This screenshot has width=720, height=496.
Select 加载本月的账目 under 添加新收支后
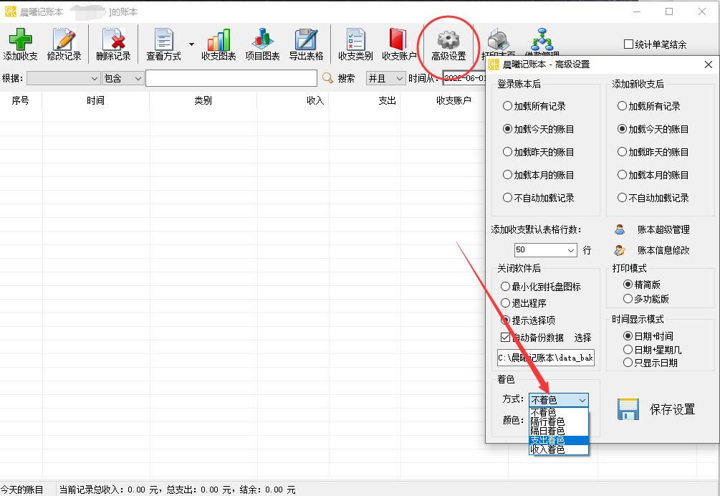[622, 175]
